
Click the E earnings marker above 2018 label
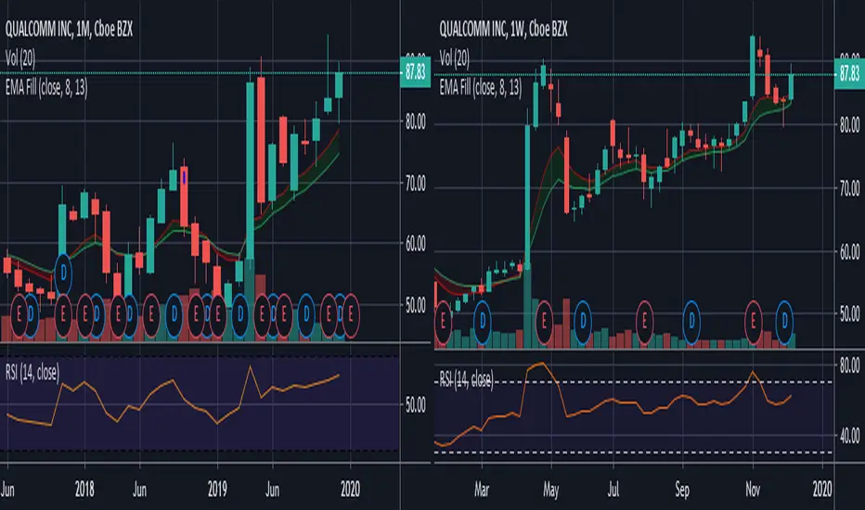[x=85, y=314]
